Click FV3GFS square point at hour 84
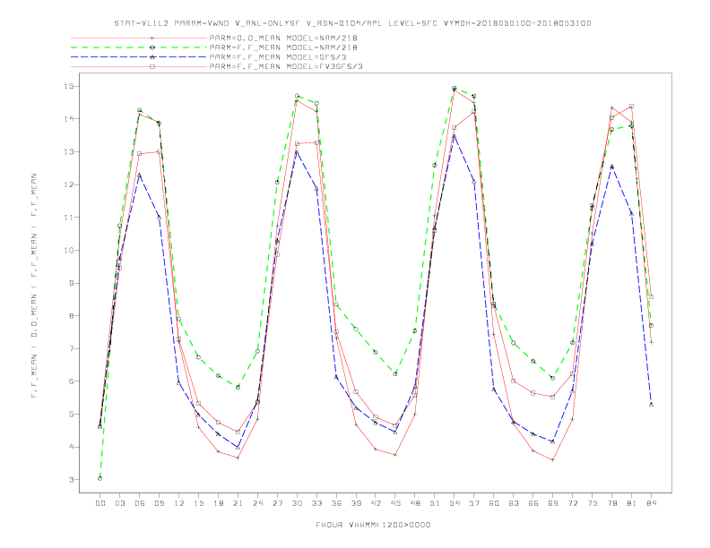This screenshot has height=548, width=710. click(x=651, y=296)
